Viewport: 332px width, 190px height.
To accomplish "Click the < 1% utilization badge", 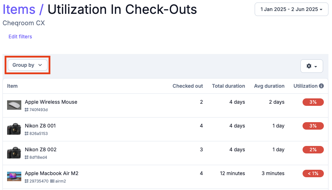I will coord(313,173).
